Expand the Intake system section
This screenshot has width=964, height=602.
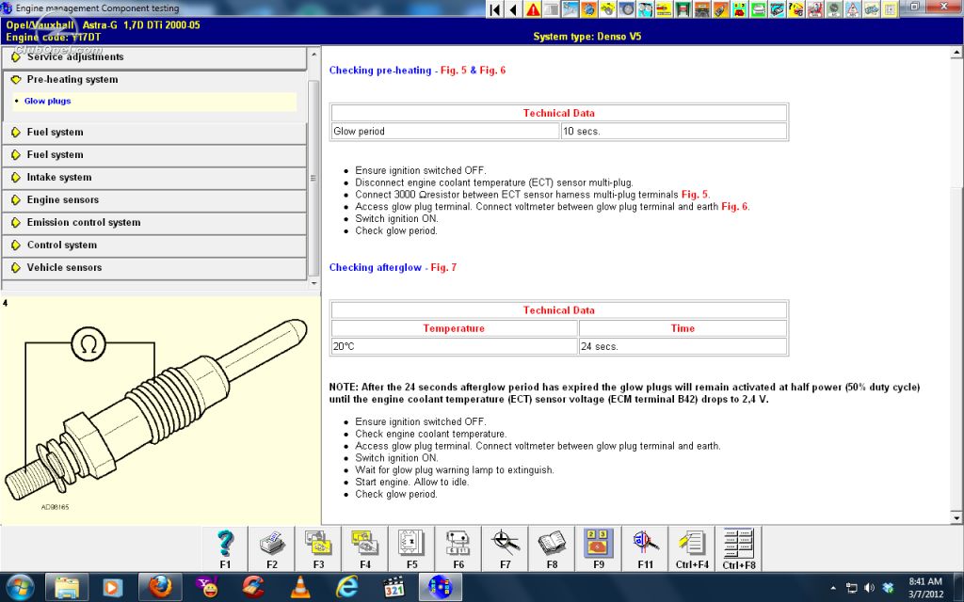point(154,178)
